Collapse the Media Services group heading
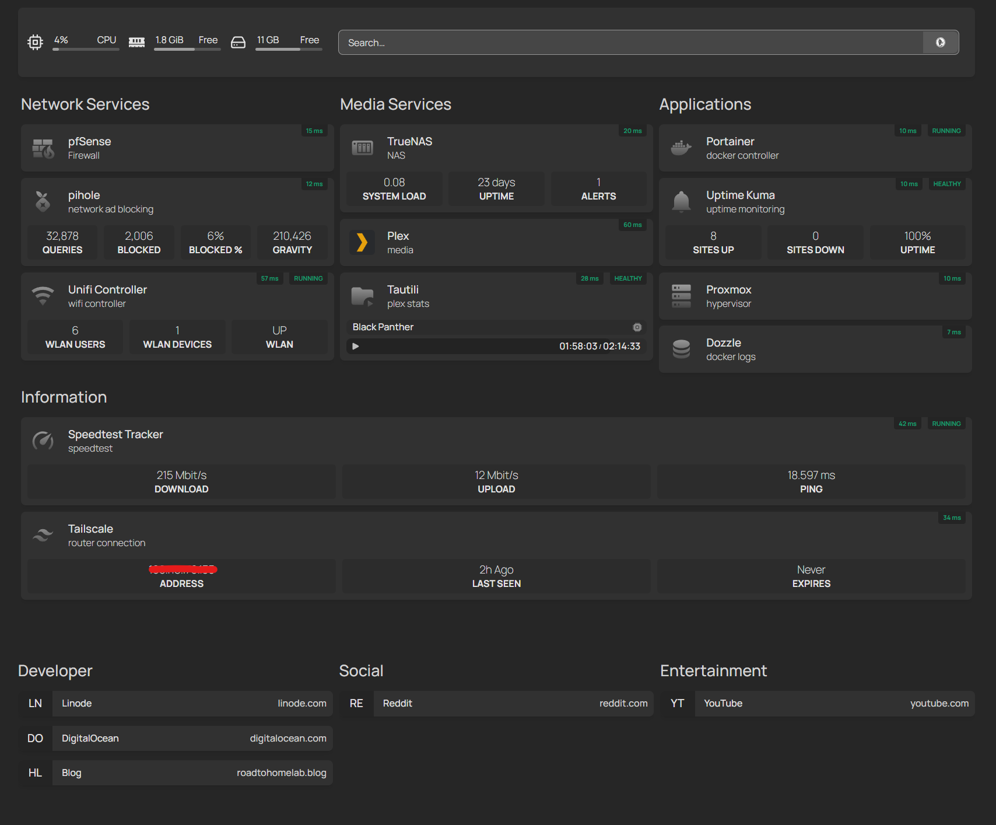This screenshot has height=825, width=996. 395,104
